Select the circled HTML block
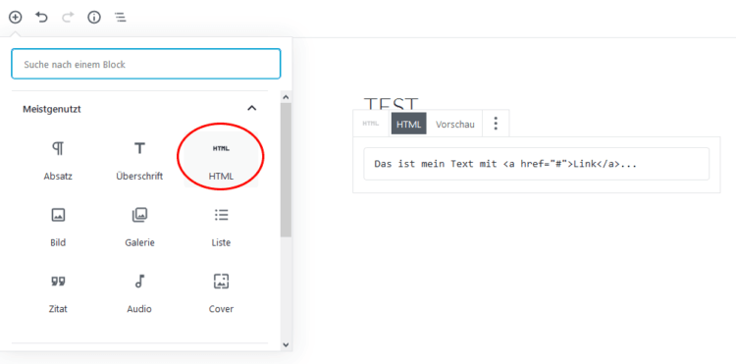The width and height of the screenshot is (736, 364). [x=221, y=160]
